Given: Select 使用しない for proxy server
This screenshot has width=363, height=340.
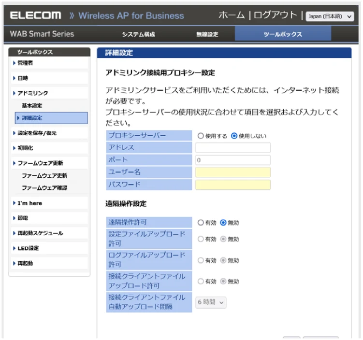Looking at the screenshot, I should [234, 136].
